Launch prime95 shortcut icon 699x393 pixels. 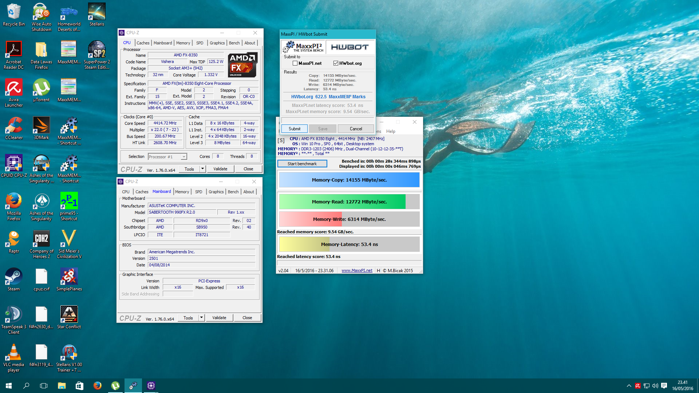coord(69,206)
